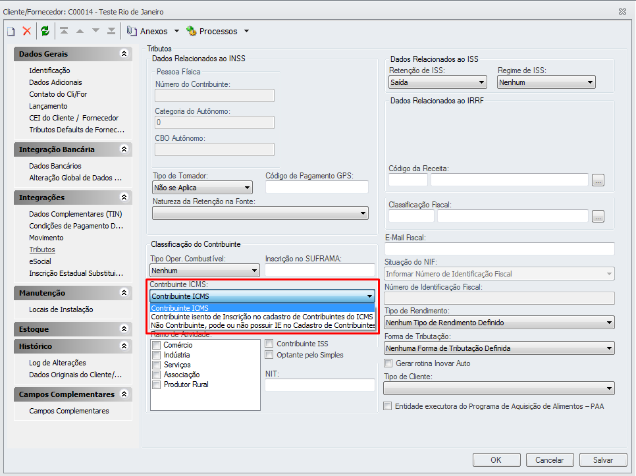Click the Salvar button
This screenshot has height=476, width=636.
pyautogui.click(x=603, y=460)
